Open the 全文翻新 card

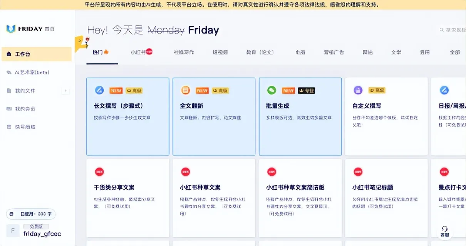pyautogui.click(x=214, y=116)
